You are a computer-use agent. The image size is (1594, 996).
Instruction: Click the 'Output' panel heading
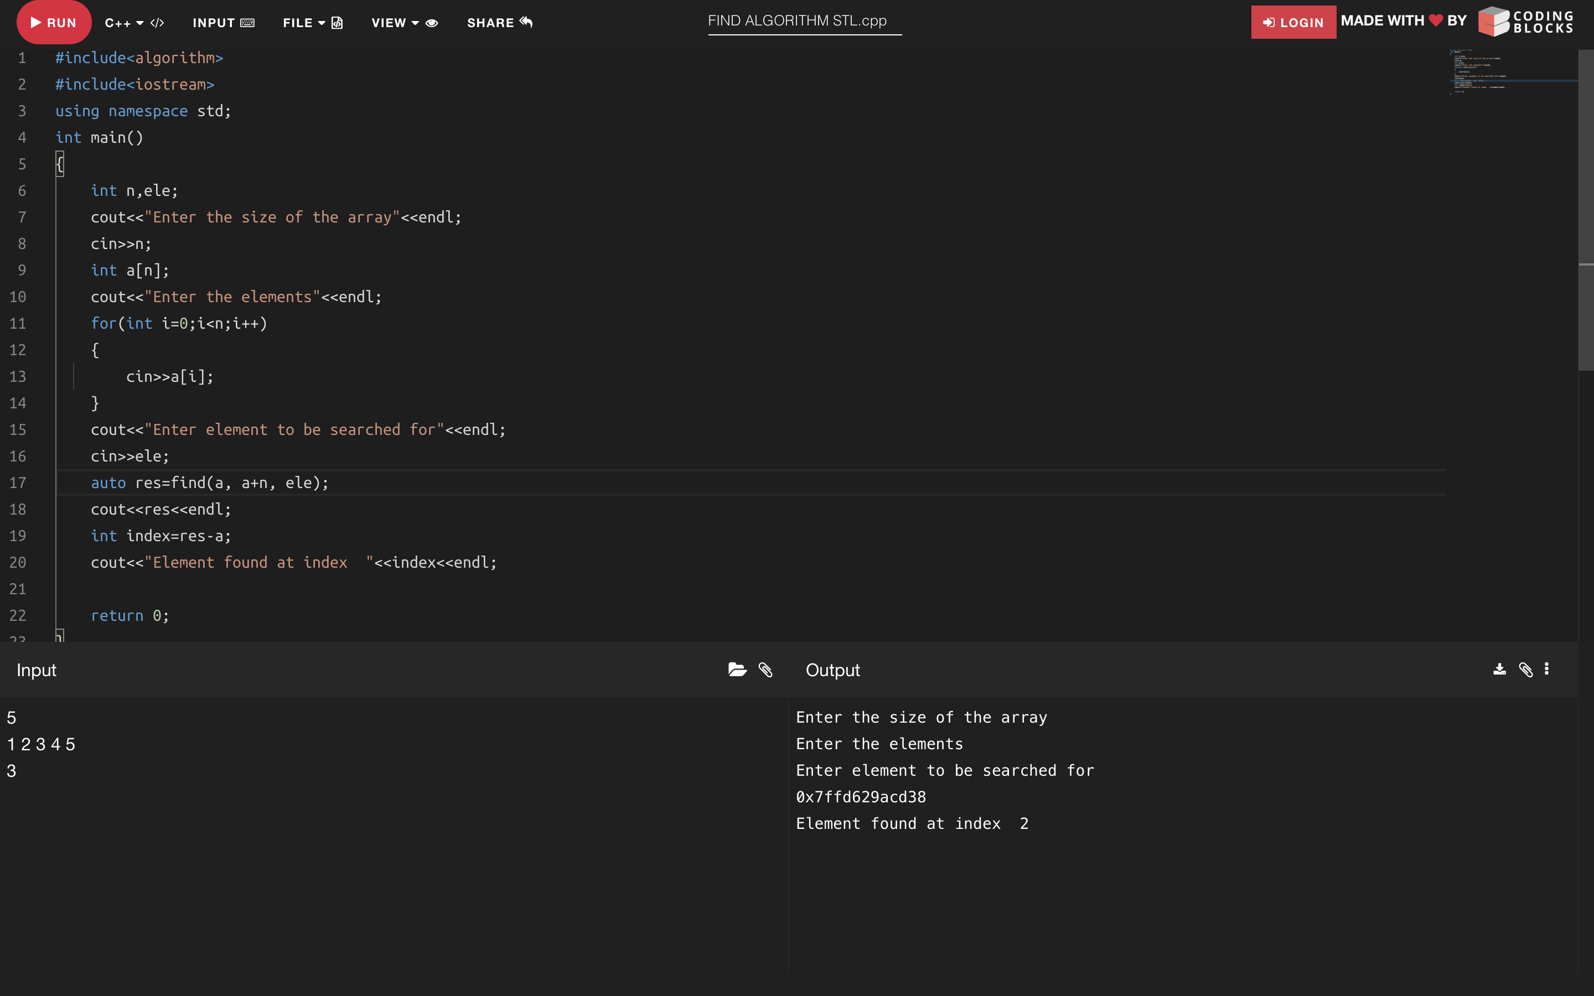pos(832,670)
